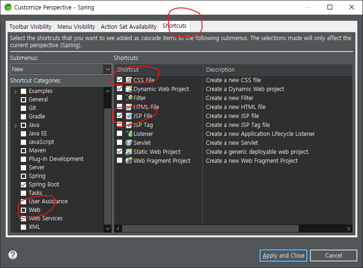Enable the Filter shortcut checkbox

(x=119, y=98)
